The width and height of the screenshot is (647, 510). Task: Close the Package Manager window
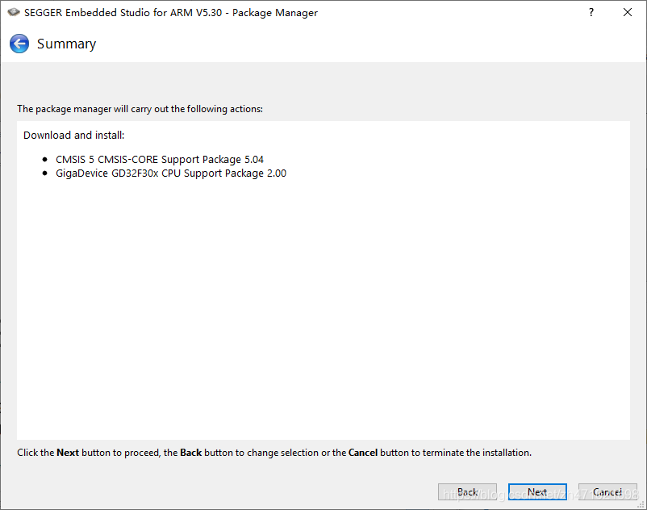627,12
